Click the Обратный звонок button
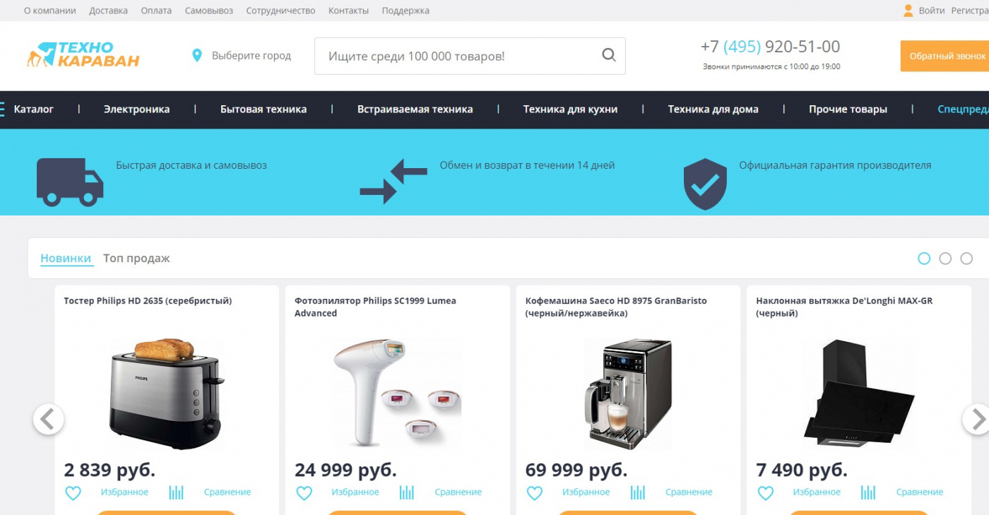The width and height of the screenshot is (989, 515). [944, 56]
